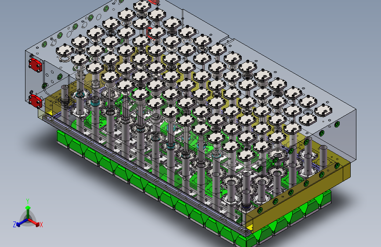Click the red X axis of the orientation triad

(x=34, y=222)
